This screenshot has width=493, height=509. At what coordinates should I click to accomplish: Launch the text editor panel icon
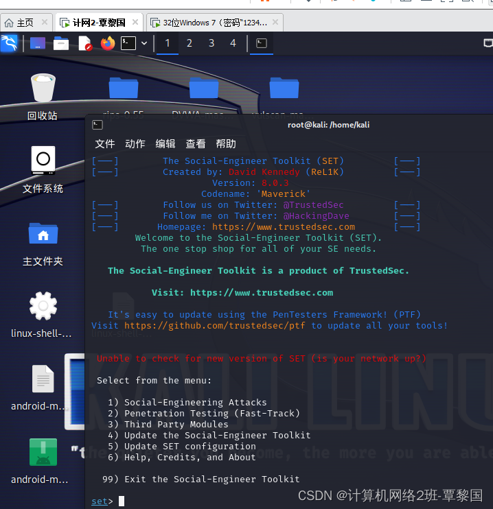coord(85,43)
